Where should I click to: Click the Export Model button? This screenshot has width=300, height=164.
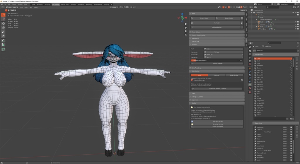(228, 18)
